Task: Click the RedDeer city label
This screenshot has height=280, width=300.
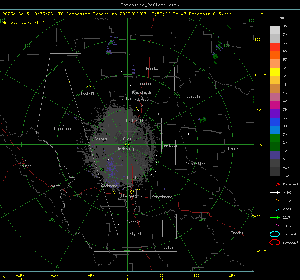Action: coord(141,101)
